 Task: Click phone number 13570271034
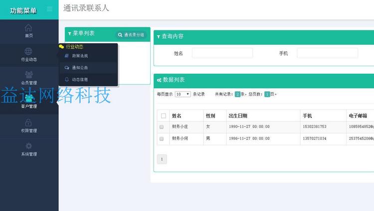(x=314, y=138)
